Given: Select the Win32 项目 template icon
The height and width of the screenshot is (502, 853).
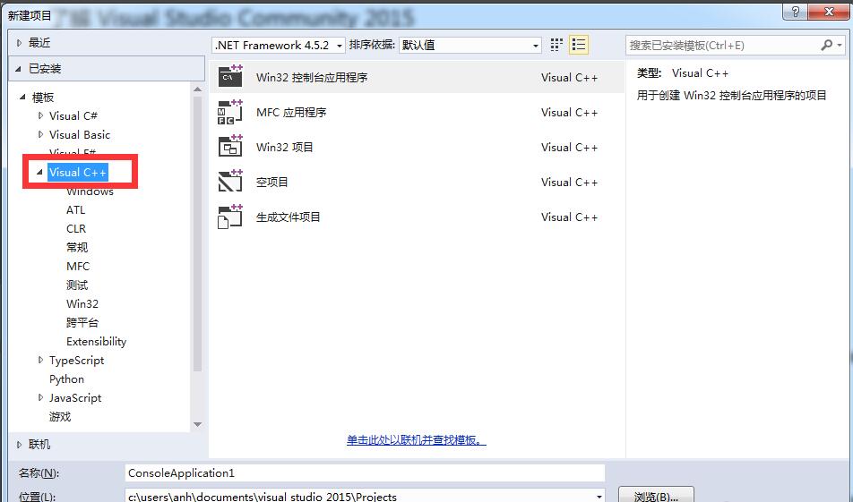Looking at the screenshot, I should [230, 147].
